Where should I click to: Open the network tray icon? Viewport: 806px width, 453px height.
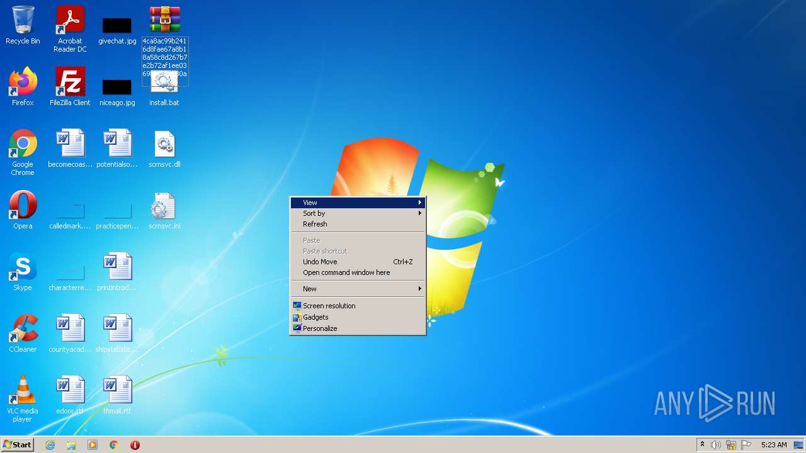pyautogui.click(x=731, y=445)
